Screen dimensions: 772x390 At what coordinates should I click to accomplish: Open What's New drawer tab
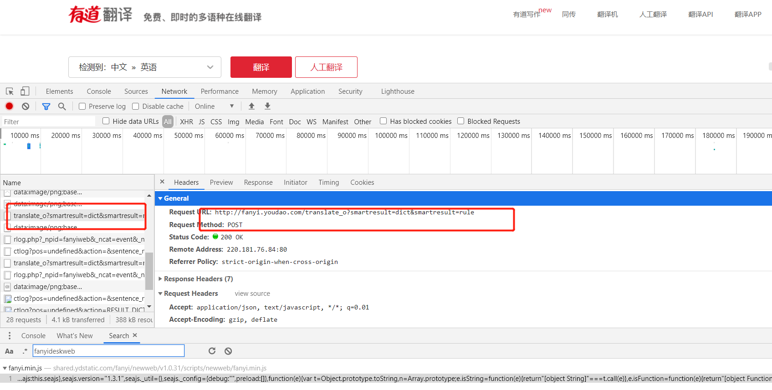click(75, 335)
